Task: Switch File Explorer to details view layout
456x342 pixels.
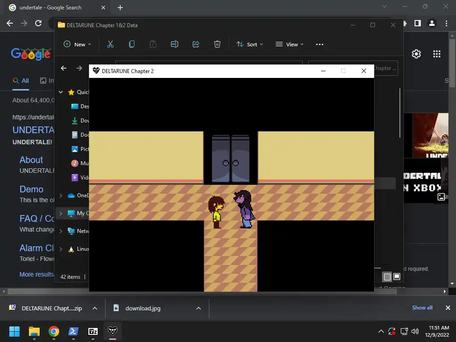Action: pyautogui.click(x=387, y=277)
